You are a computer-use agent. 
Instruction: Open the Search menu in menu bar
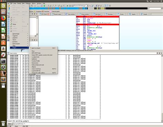[19, 3]
